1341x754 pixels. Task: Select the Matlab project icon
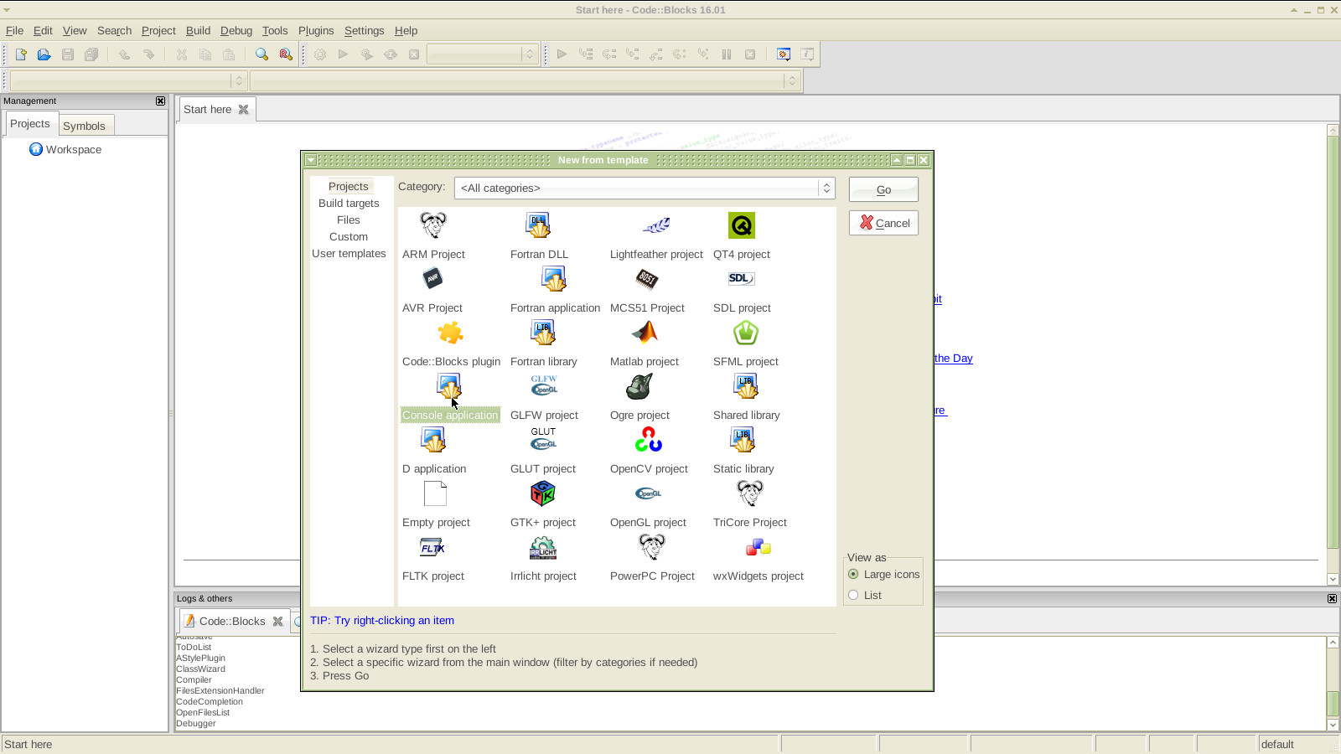click(x=645, y=333)
